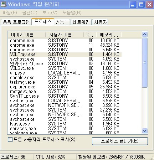This screenshot has height=160, width=154.
Task: Click the 할당된 메모리 status entry
Action: pos(112,157)
